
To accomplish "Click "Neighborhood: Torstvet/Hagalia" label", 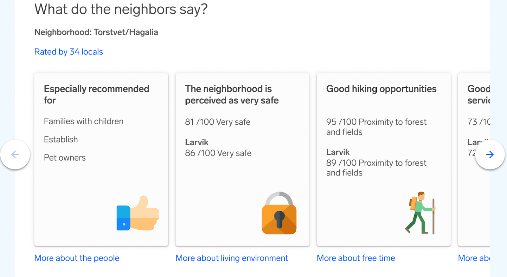I will pos(96,32).
